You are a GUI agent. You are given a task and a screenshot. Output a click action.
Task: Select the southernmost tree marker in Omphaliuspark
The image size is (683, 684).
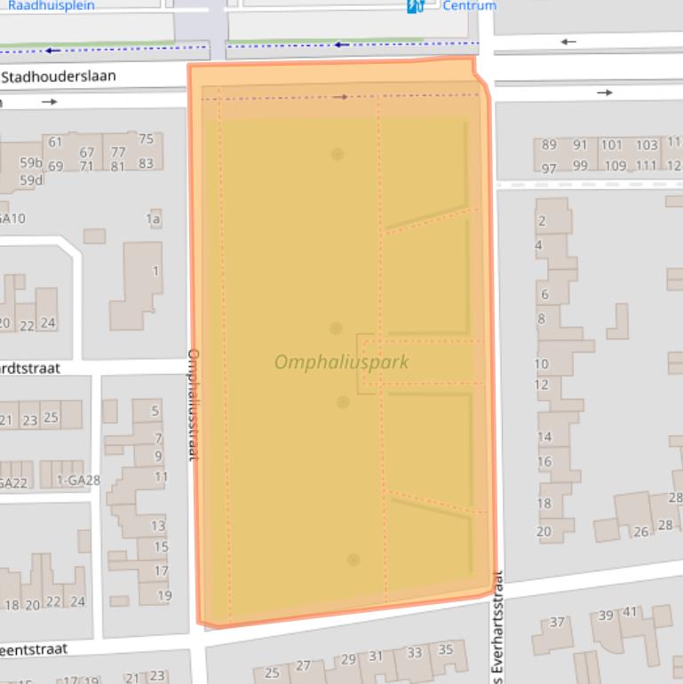pos(353,560)
